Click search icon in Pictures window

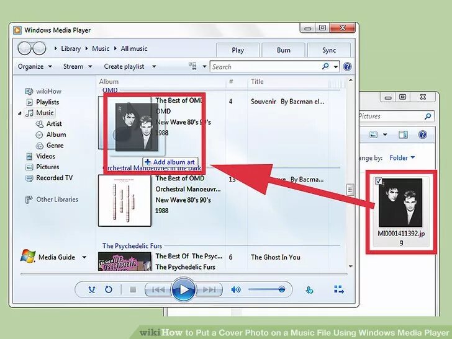pyautogui.click(x=428, y=117)
